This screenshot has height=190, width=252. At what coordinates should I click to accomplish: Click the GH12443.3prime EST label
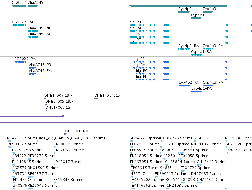click(x=212, y=162)
